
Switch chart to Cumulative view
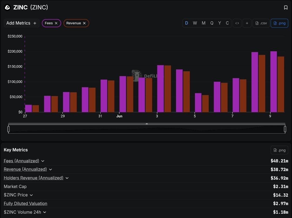tap(227, 23)
